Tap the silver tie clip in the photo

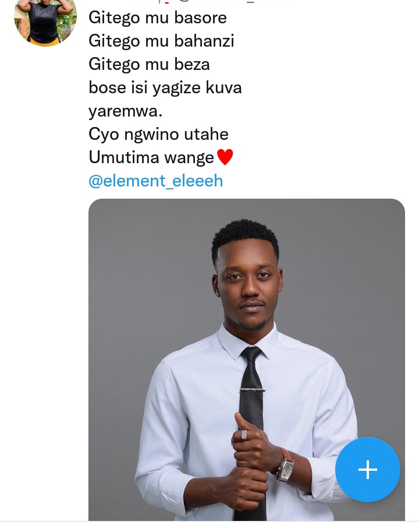tap(252, 390)
